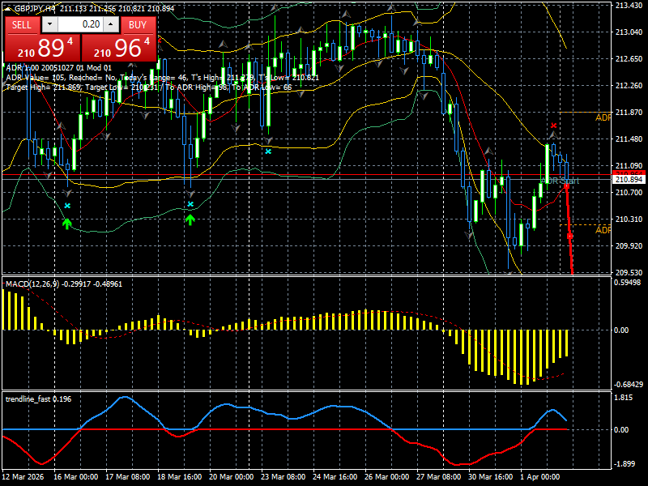The height and width of the screenshot is (486, 648).
Task: Click the '30 Mar 16:00' time axis label
Action: point(491,477)
